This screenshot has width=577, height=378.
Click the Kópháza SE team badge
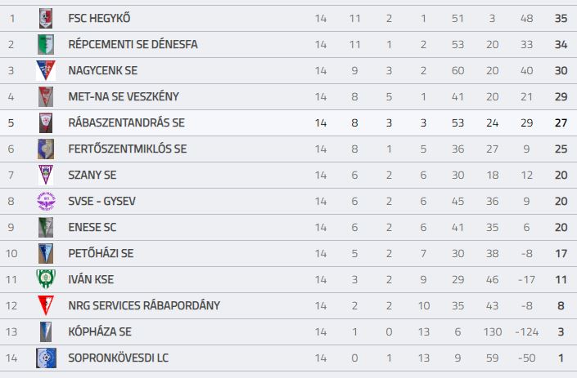click(46, 331)
